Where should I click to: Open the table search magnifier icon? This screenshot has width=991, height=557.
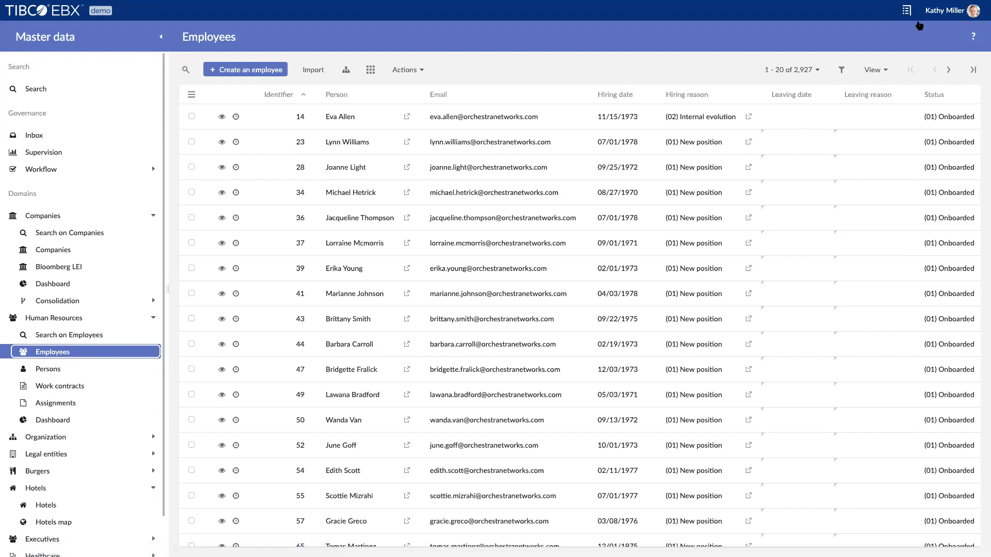(x=186, y=70)
